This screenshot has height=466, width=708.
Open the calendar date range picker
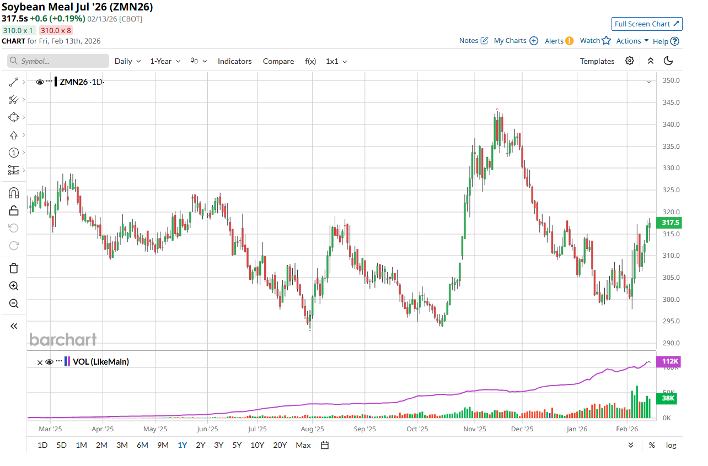coord(325,445)
